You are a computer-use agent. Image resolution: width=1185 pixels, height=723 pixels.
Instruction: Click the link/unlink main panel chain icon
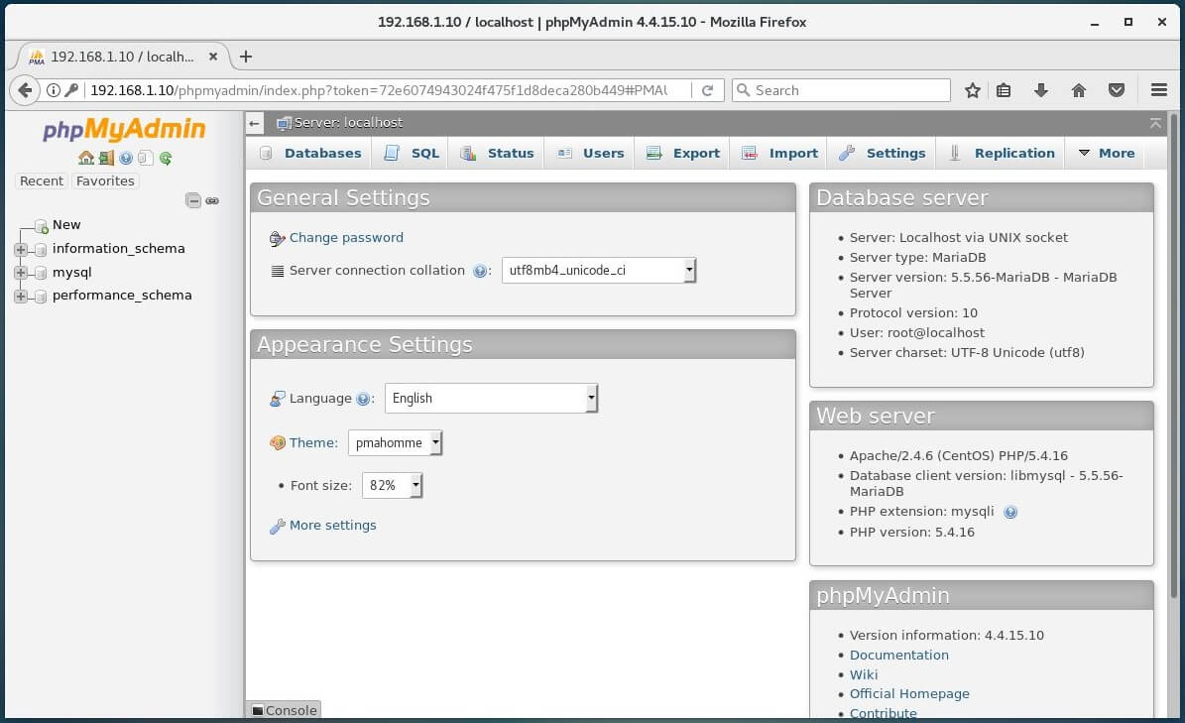pos(212,201)
